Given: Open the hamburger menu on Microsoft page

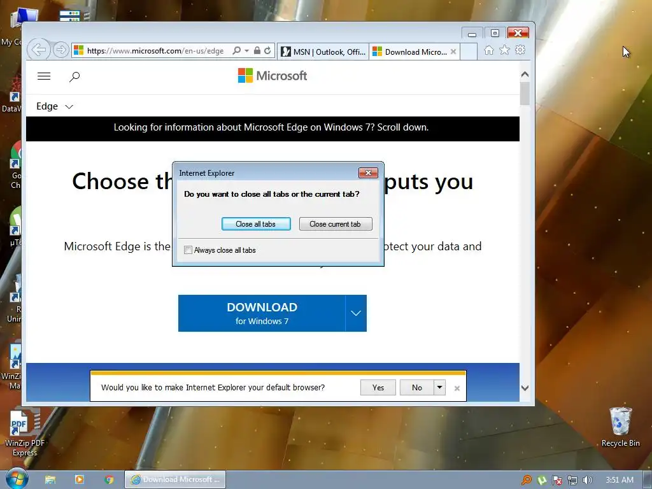Looking at the screenshot, I should (44, 76).
